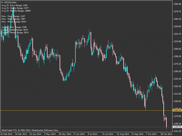Screen dimensions: 182x136
Task: Click the 1379.75 price scale value
Action: point(177,12)
